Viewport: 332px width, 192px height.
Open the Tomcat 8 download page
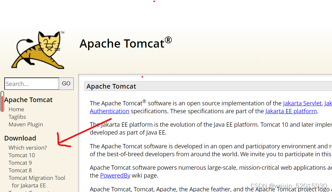pyautogui.click(x=20, y=170)
